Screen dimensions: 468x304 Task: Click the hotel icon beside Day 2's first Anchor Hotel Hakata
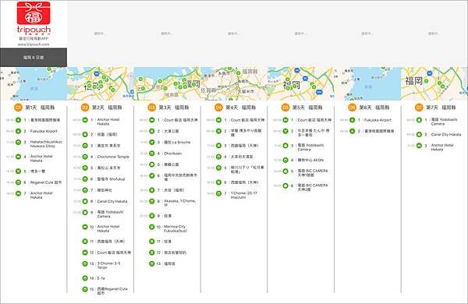(x=85, y=120)
